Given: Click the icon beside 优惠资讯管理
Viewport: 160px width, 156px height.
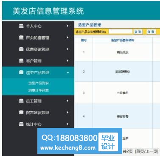Looking at the screenshot, I should coord(21,49).
